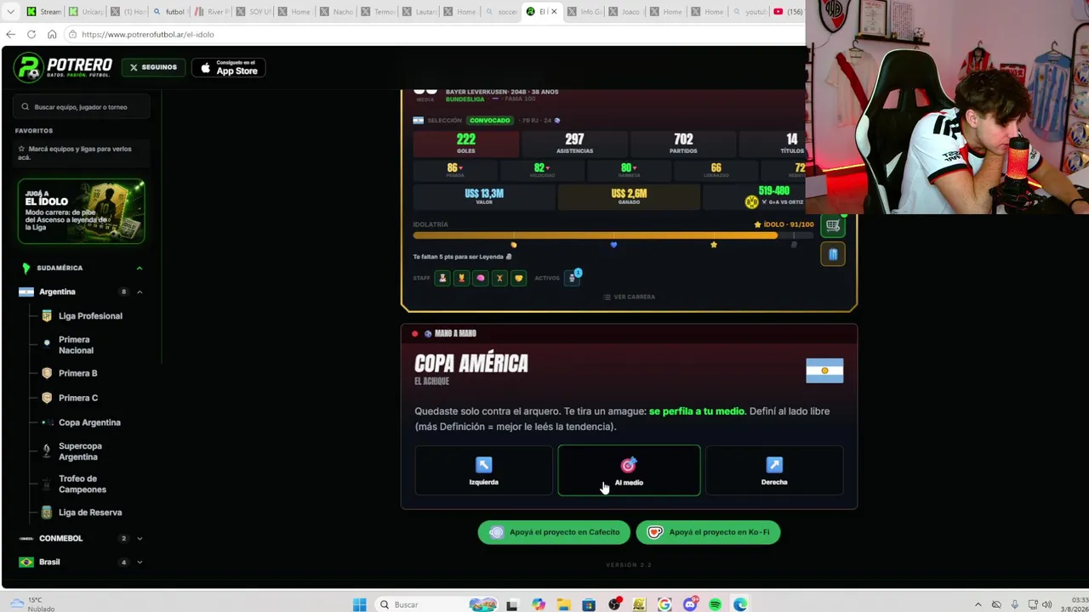Click the microphone icon in system tray

pos(1014,604)
